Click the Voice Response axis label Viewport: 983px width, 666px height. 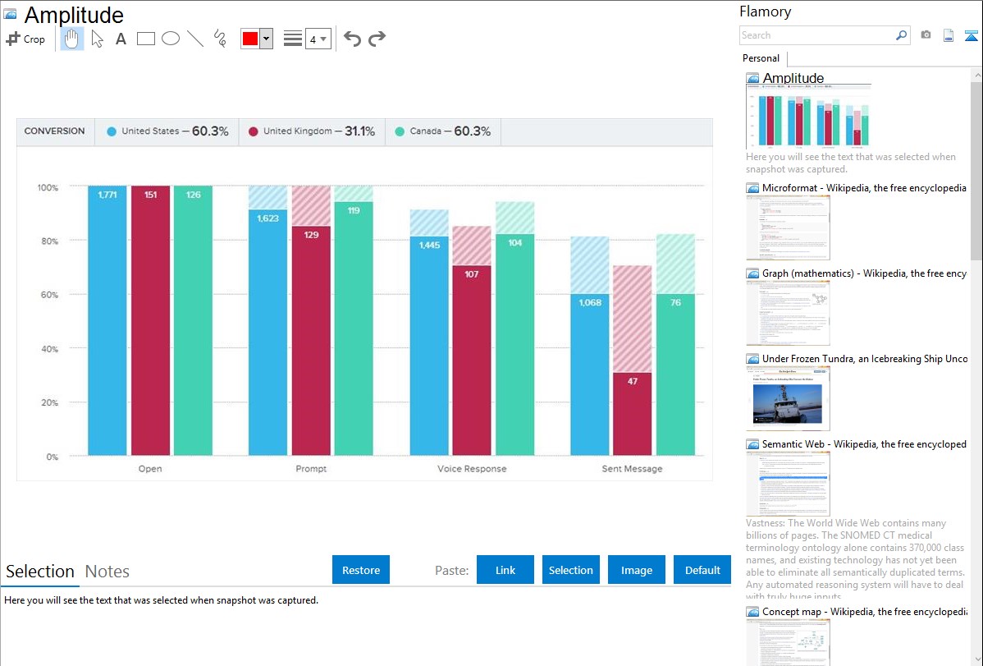(x=472, y=468)
